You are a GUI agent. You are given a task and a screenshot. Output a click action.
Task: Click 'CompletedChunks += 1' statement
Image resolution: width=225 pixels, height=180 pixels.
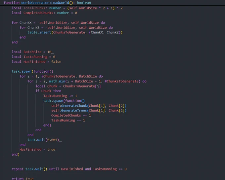(71, 115)
